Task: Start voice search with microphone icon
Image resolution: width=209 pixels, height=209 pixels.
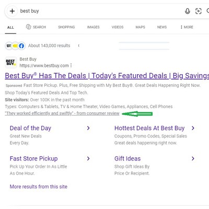Action: 188,11
